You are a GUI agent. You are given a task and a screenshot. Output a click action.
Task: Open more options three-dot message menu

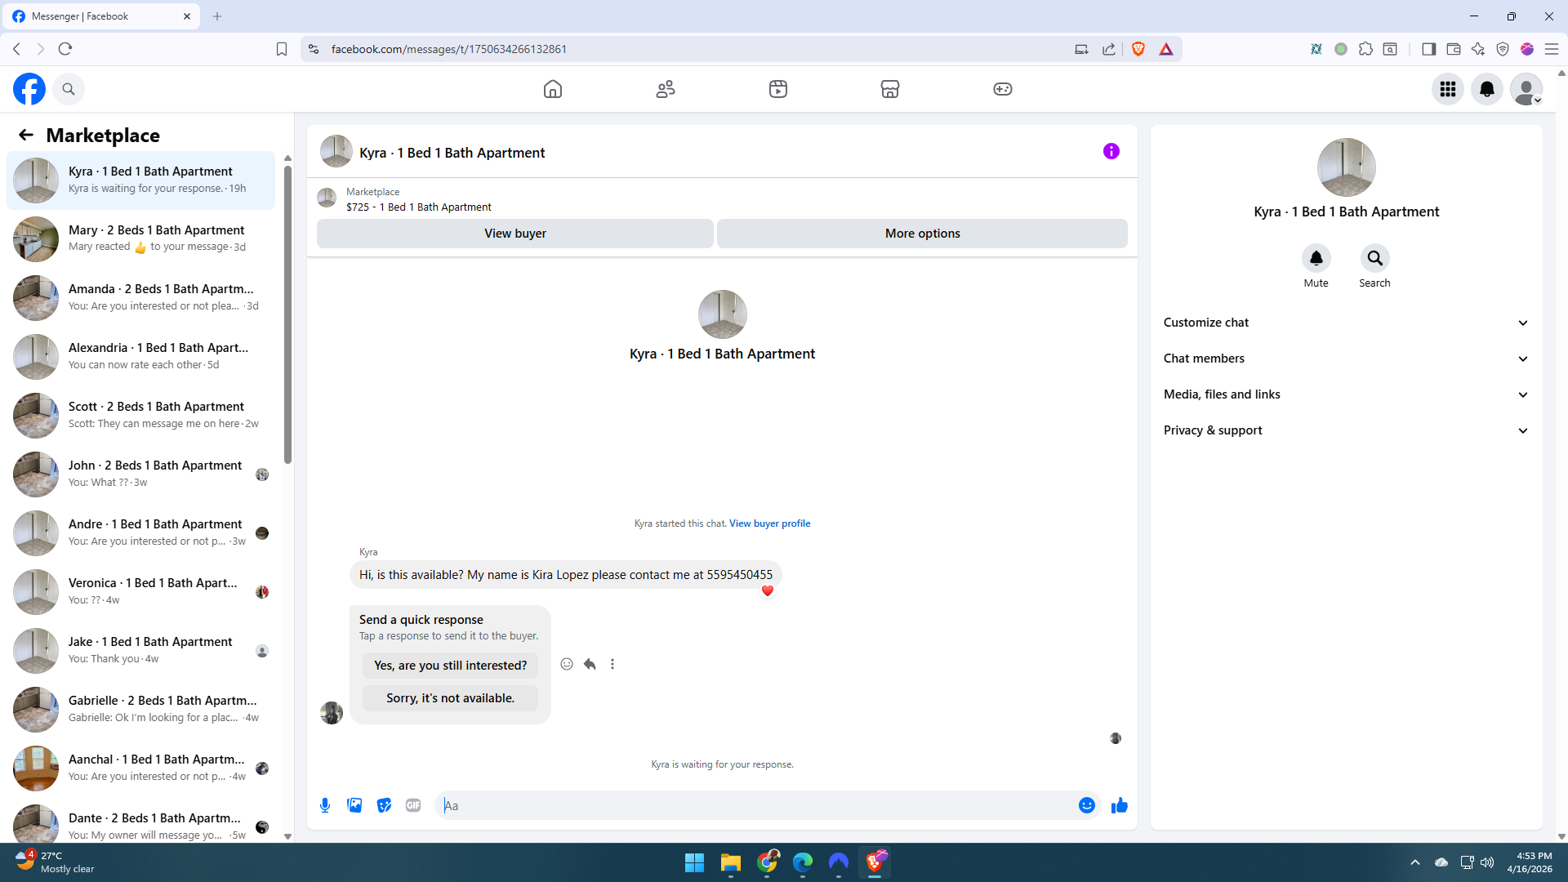pyautogui.click(x=612, y=664)
